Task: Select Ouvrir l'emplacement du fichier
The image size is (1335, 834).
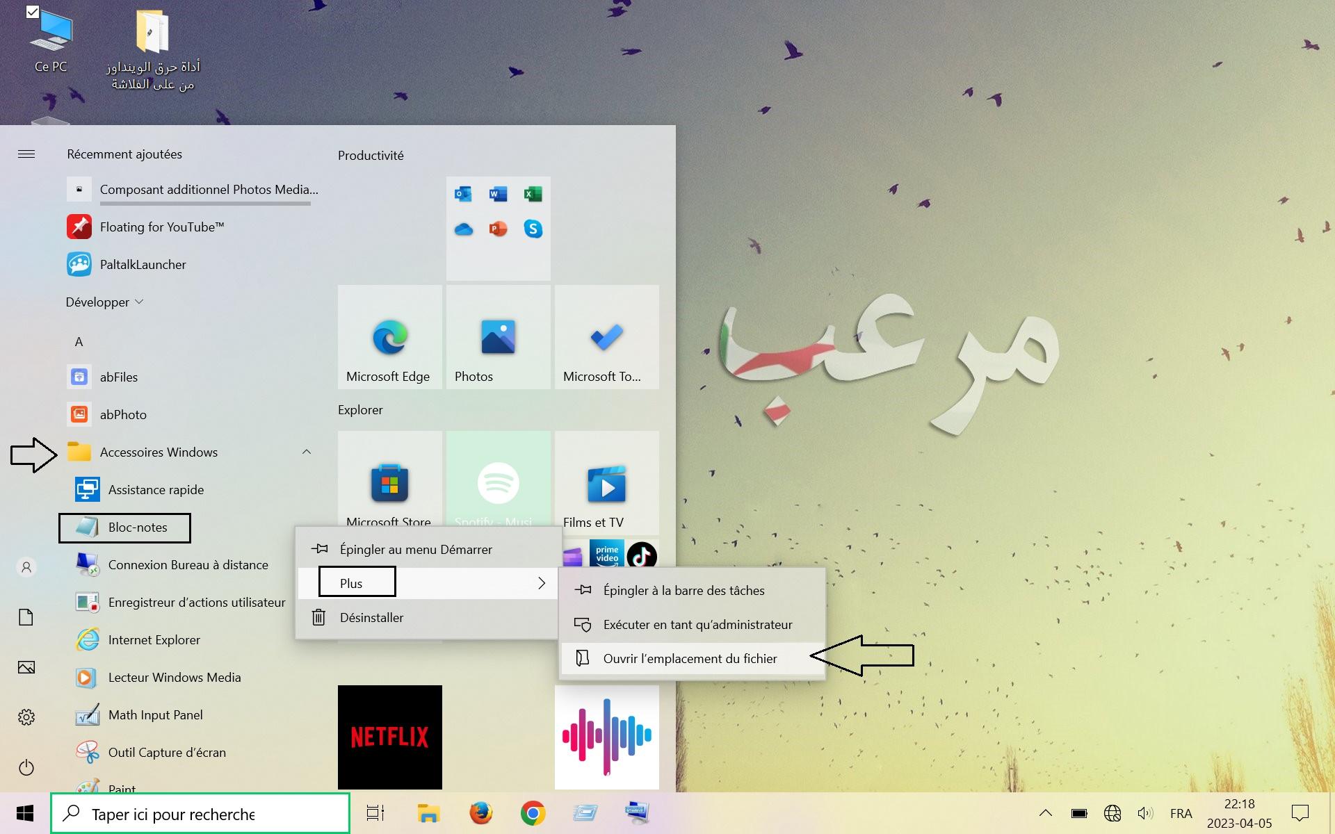Action: pos(693,658)
